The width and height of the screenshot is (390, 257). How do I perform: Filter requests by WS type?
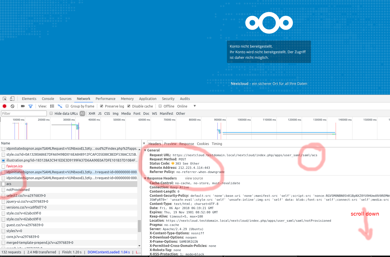[154, 113]
